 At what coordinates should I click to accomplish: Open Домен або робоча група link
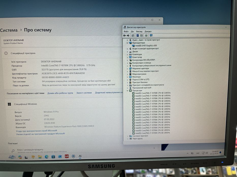tap(60, 93)
